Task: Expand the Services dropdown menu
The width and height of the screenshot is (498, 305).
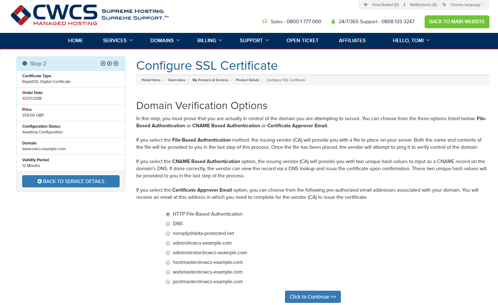Action: (x=118, y=40)
